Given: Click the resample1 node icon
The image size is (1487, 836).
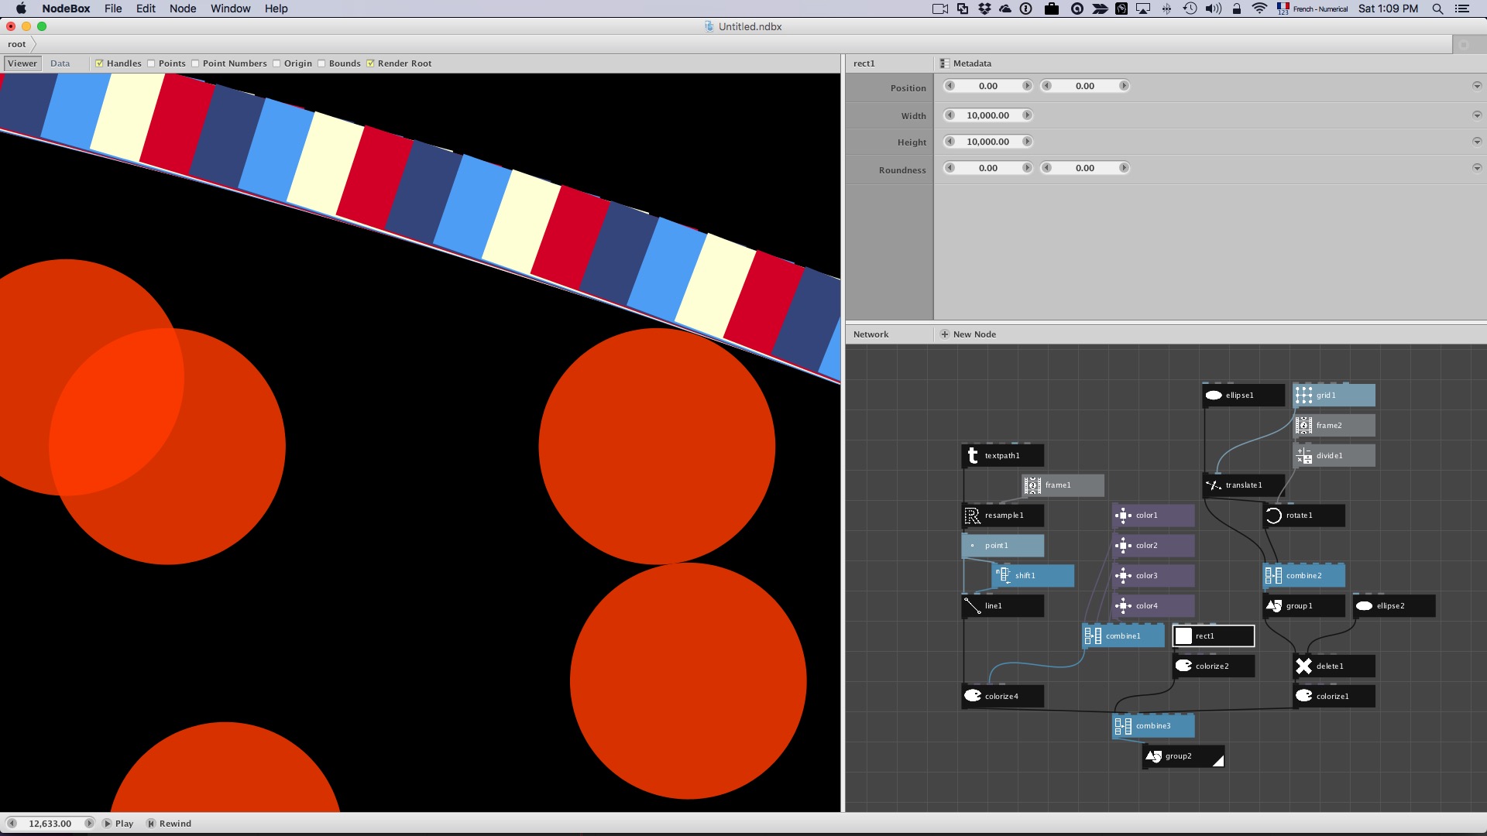Looking at the screenshot, I should click(973, 516).
